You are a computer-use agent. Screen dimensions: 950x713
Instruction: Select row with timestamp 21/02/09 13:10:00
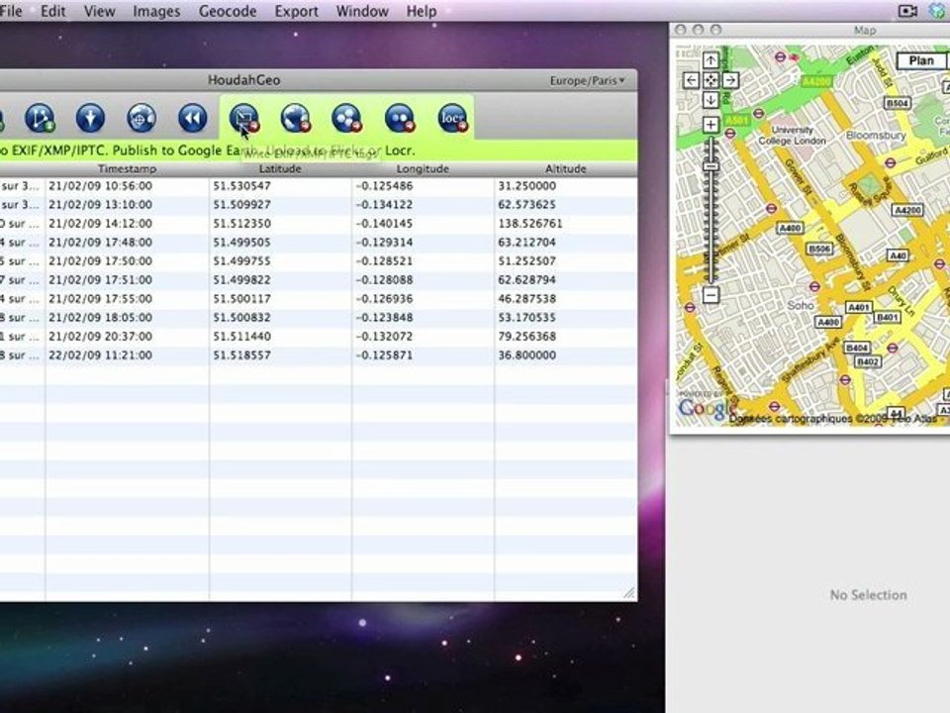318,205
